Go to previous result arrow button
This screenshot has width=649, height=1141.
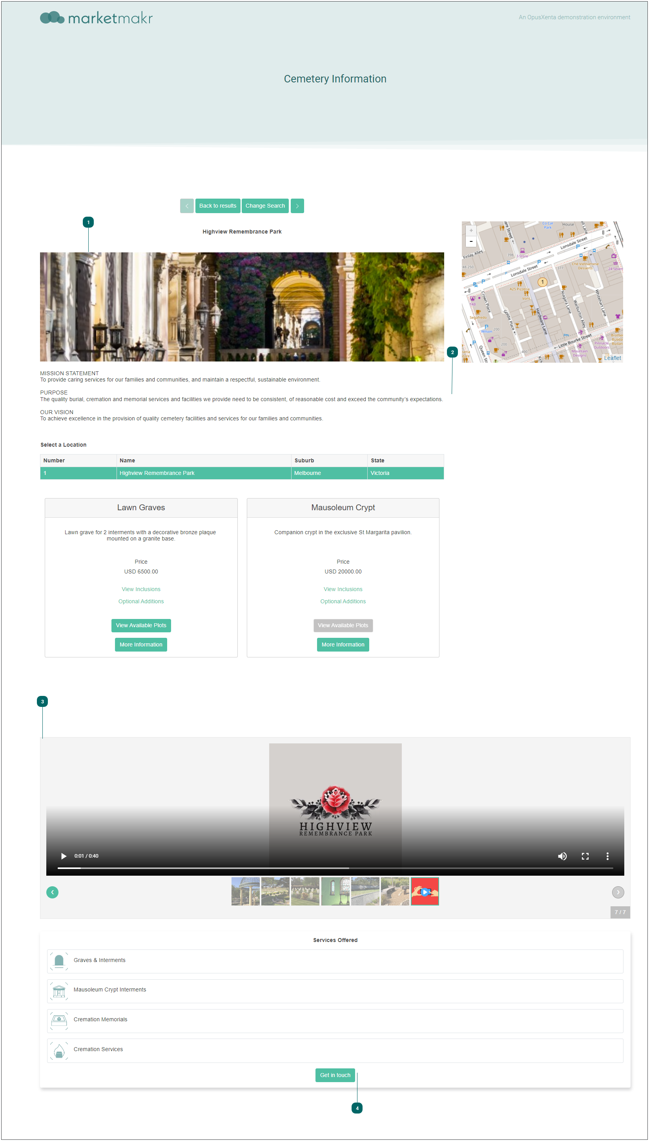(x=187, y=206)
